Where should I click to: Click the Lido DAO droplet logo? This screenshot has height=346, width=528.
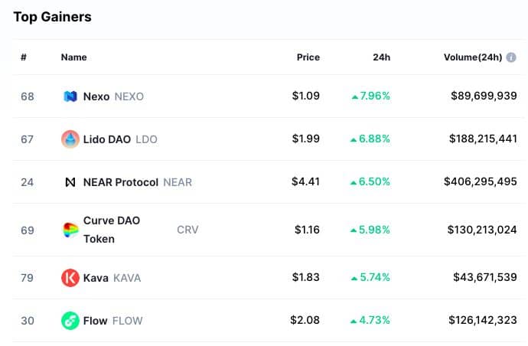point(70,139)
